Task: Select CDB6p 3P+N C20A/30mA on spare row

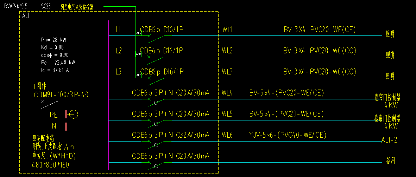Action: pyautogui.click(x=171, y=156)
